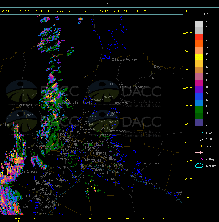219x222 pixels.
Task: Click the 'Ramblon' map label
Action: point(86,76)
